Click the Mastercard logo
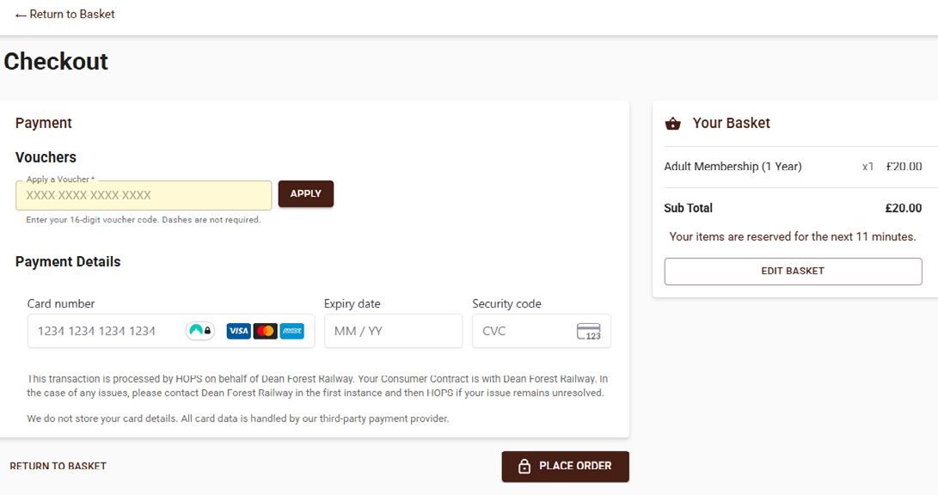This screenshot has width=938, height=495. (265, 331)
